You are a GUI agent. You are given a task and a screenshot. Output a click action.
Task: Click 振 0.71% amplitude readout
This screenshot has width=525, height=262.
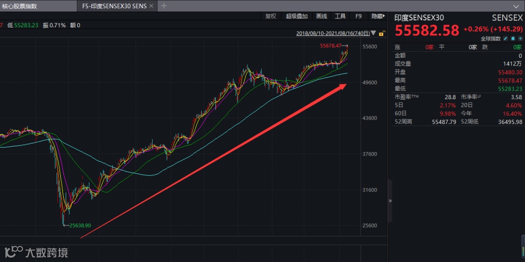[x=54, y=25]
